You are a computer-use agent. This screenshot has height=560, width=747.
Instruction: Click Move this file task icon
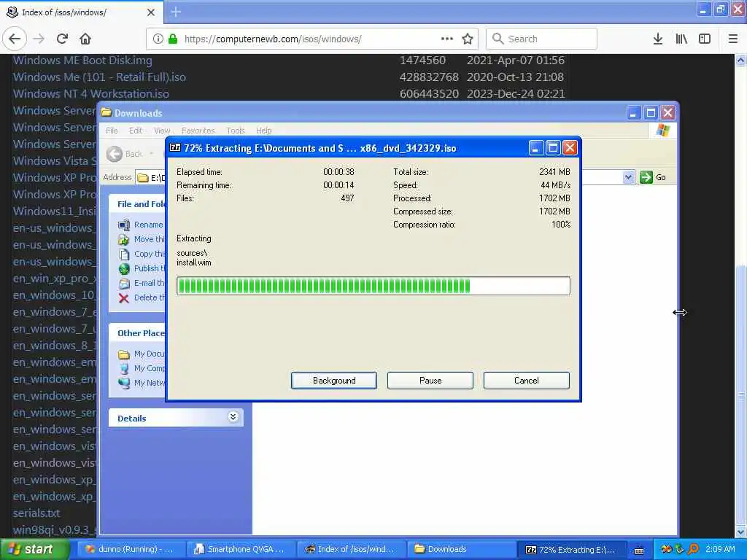point(124,239)
